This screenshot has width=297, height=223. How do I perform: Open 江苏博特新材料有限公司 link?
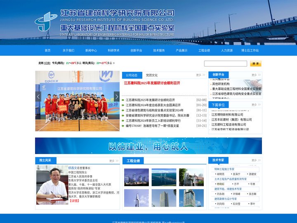tap(227, 114)
